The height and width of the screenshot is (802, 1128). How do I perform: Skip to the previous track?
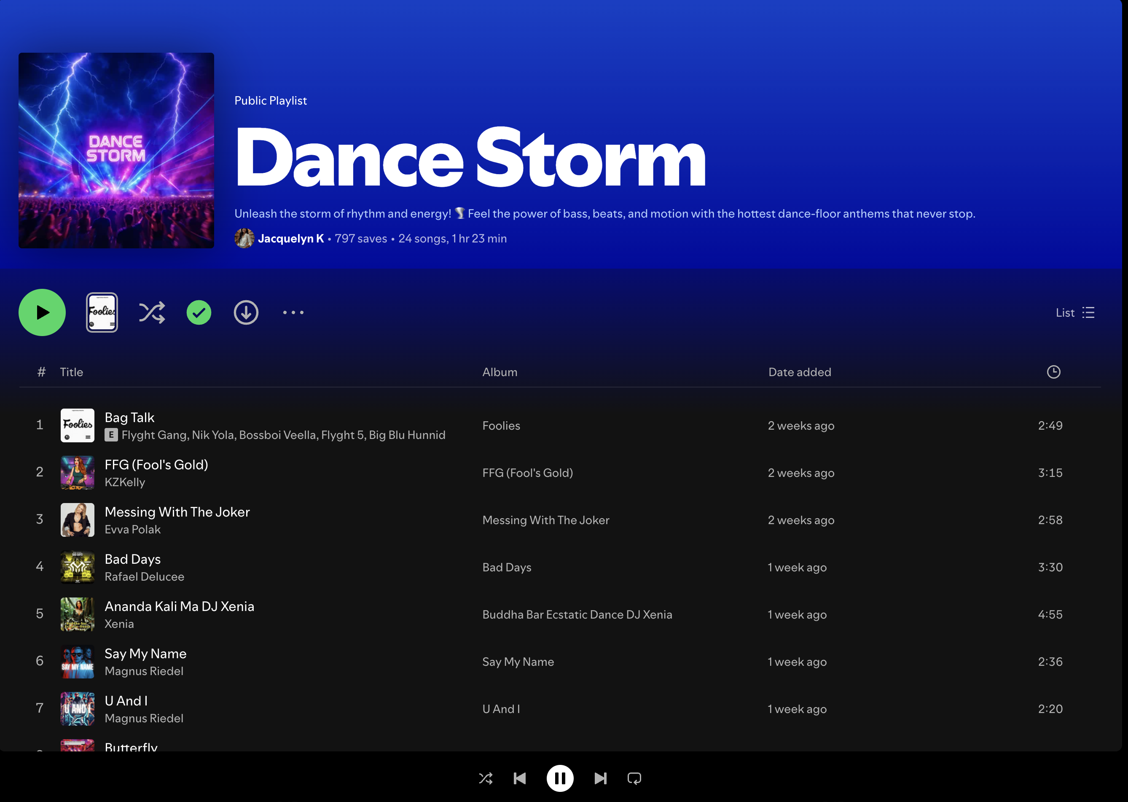point(519,779)
